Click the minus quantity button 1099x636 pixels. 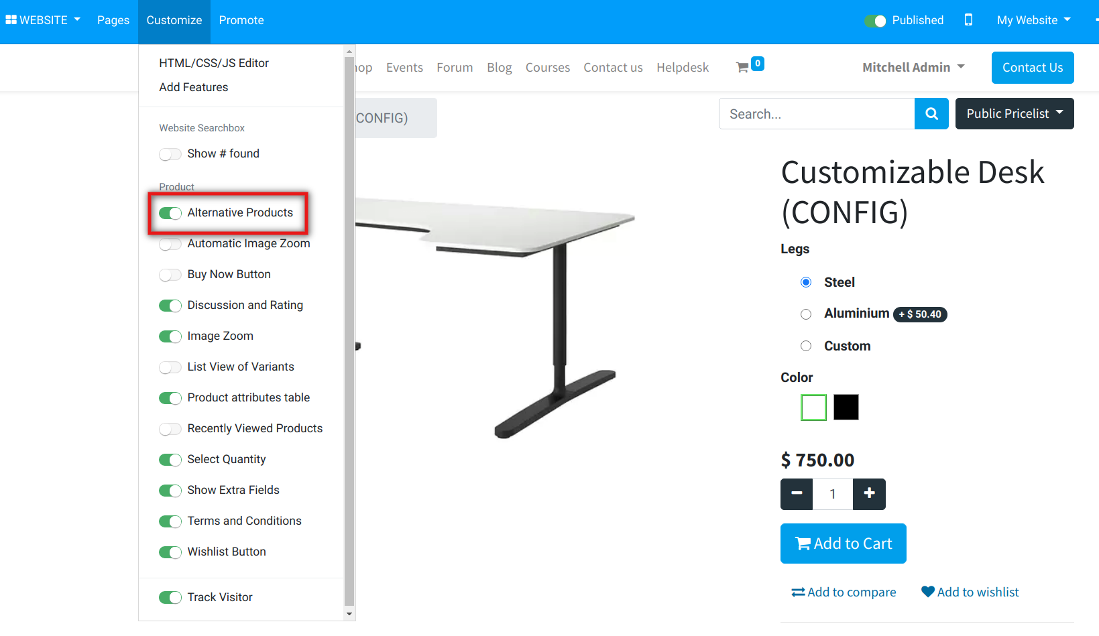click(x=797, y=494)
